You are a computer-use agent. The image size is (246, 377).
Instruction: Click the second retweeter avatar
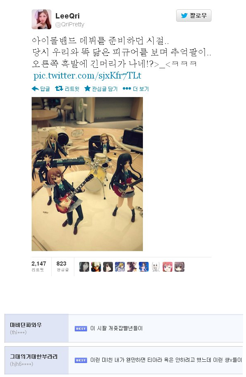coord(96,267)
